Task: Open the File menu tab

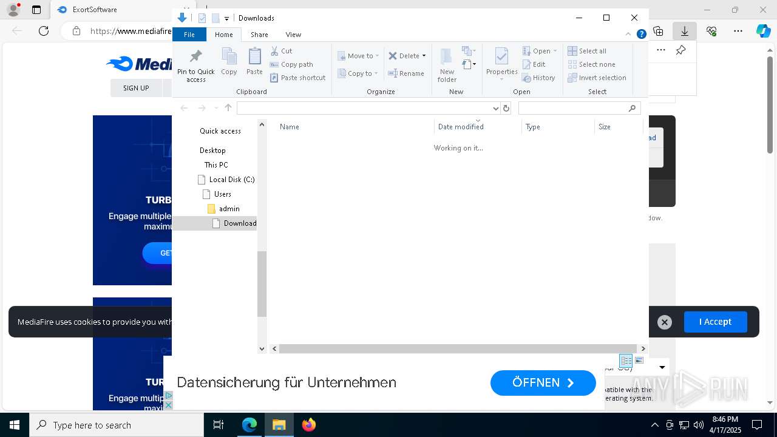Action: [189, 35]
